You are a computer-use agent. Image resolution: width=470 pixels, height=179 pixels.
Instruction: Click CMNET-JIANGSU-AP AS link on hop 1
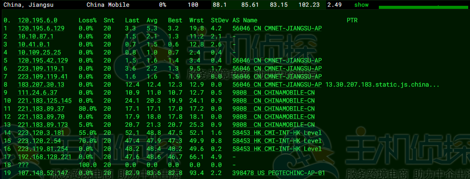tap(277, 29)
